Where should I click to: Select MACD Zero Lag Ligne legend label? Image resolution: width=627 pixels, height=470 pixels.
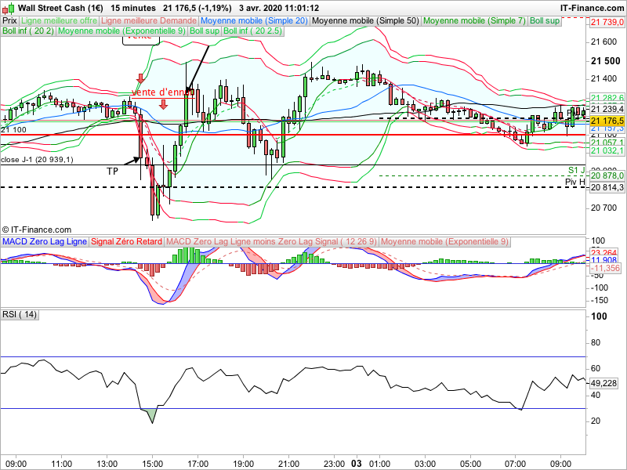tap(45, 242)
